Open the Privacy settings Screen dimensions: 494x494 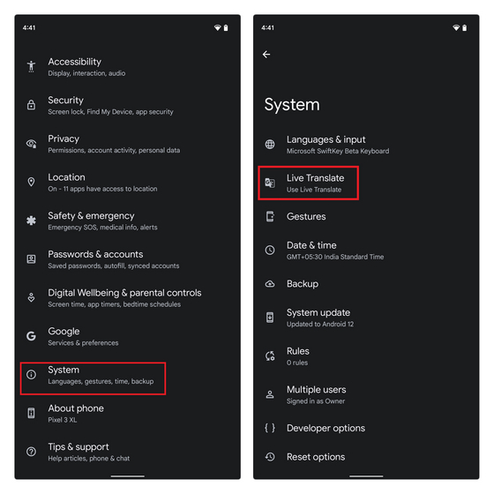click(127, 144)
